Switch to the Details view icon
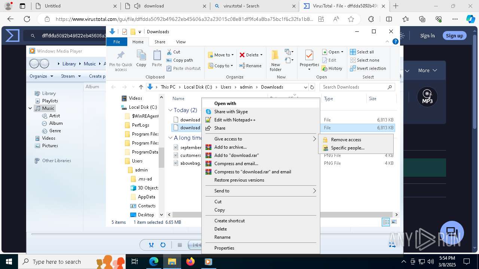Viewport: 479px width, 269px height. pyautogui.click(x=386, y=222)
